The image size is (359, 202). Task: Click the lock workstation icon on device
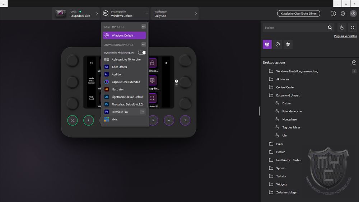pos(152,63)
